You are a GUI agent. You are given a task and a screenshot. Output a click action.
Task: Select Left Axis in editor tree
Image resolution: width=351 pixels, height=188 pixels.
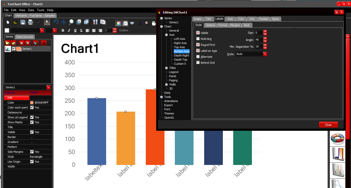click(x=180, y=39)
